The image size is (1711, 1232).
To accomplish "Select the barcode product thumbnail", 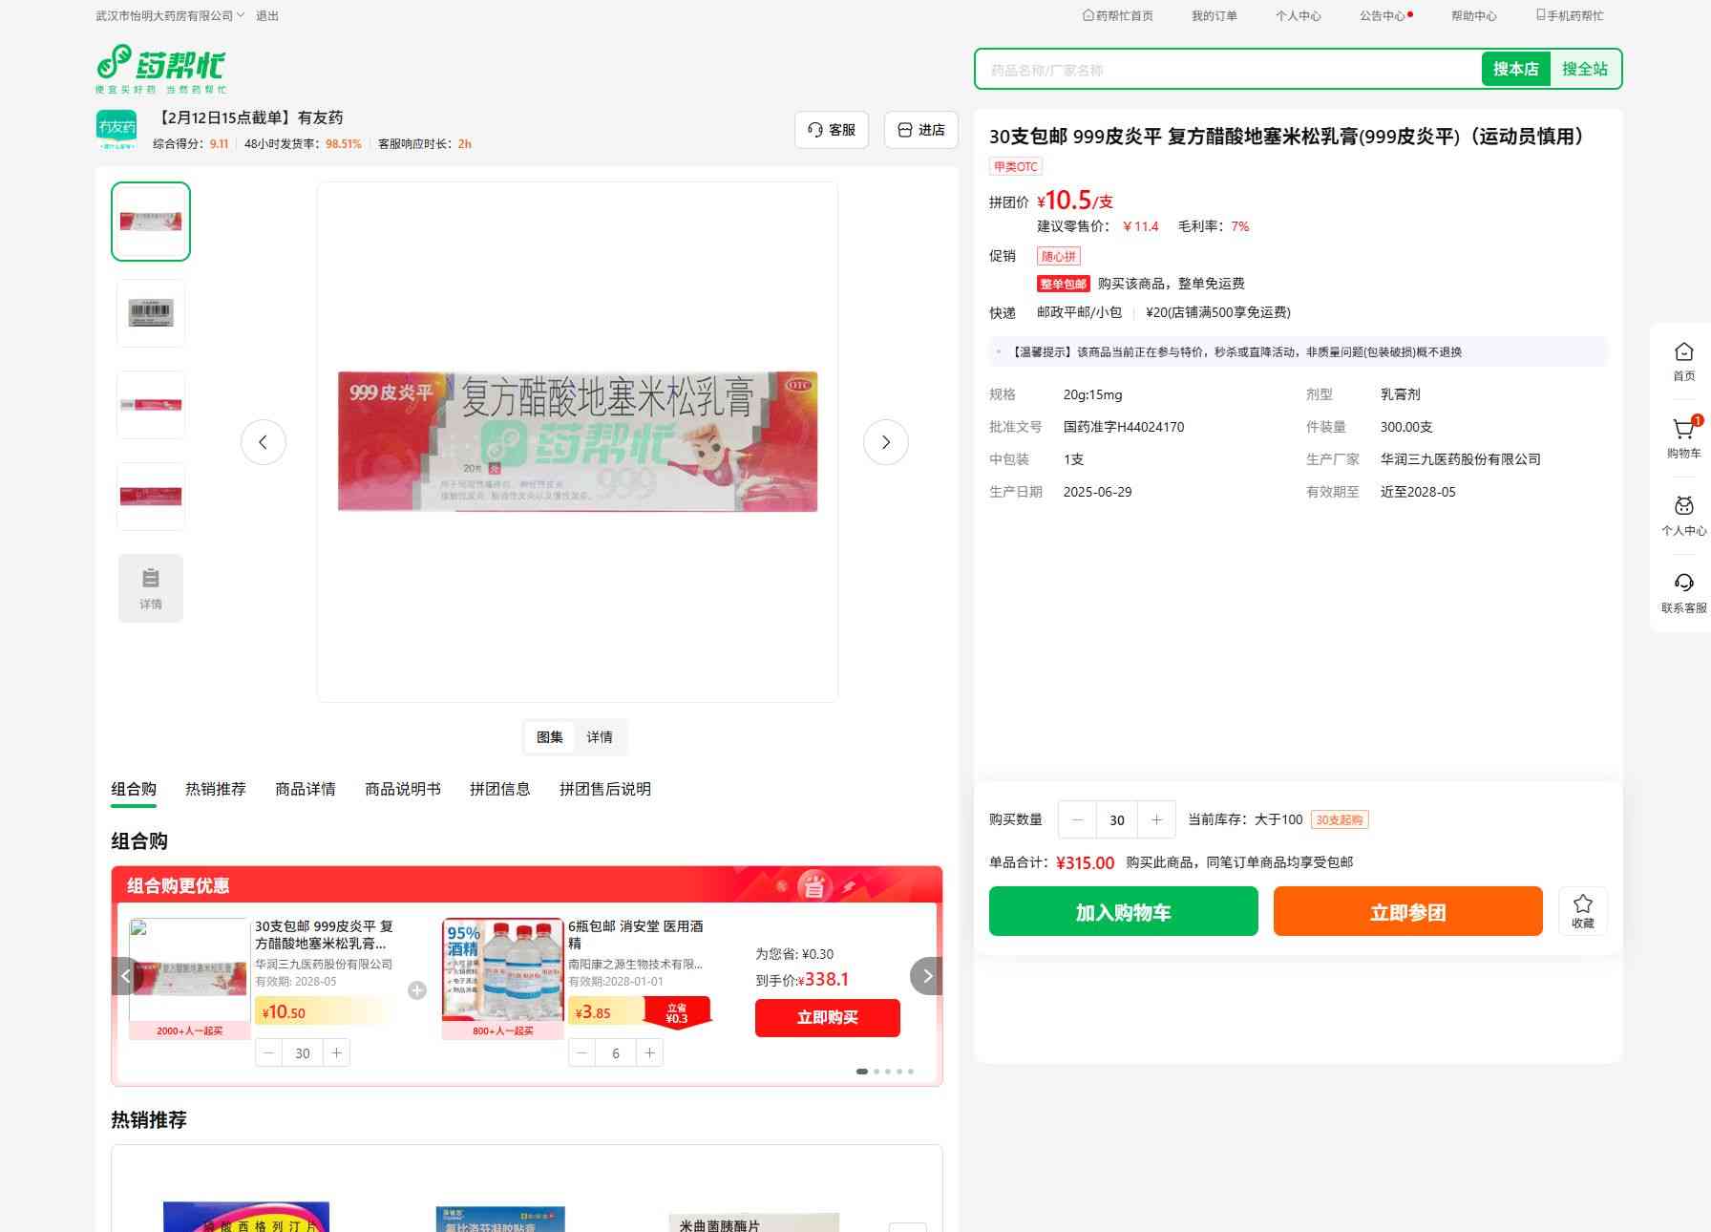I will pyautogui.click(x=151, y=313).
